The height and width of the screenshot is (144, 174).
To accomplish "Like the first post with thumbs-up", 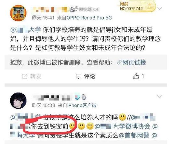I will [x=136, y=76].
